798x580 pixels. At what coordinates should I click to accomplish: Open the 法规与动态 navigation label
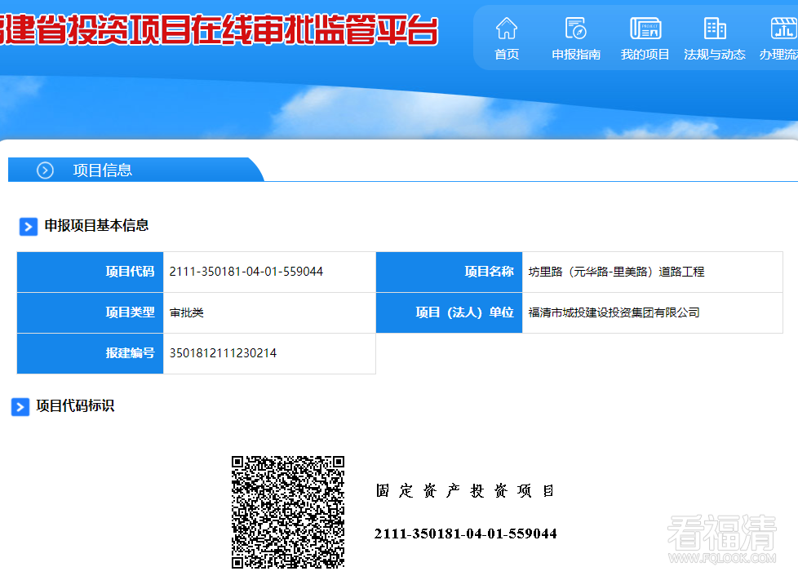(x=715, y=55)
